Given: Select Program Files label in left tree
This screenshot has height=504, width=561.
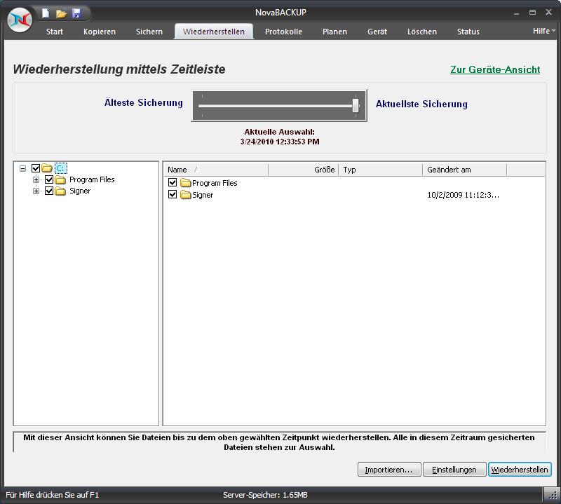Looking at the screenshot, I should (92, 179).
